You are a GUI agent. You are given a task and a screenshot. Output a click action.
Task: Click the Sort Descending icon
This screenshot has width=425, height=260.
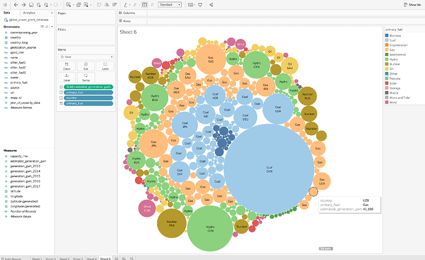(x=115, y=4)
